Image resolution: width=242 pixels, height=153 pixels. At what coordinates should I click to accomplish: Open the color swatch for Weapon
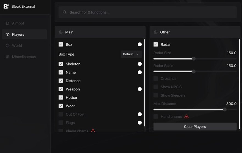(x=140, y=89)
